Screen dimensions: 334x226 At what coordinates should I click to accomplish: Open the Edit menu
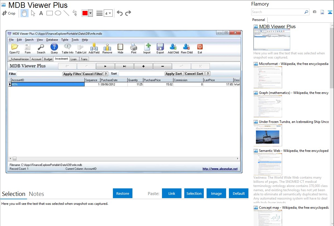click(19, 40)
